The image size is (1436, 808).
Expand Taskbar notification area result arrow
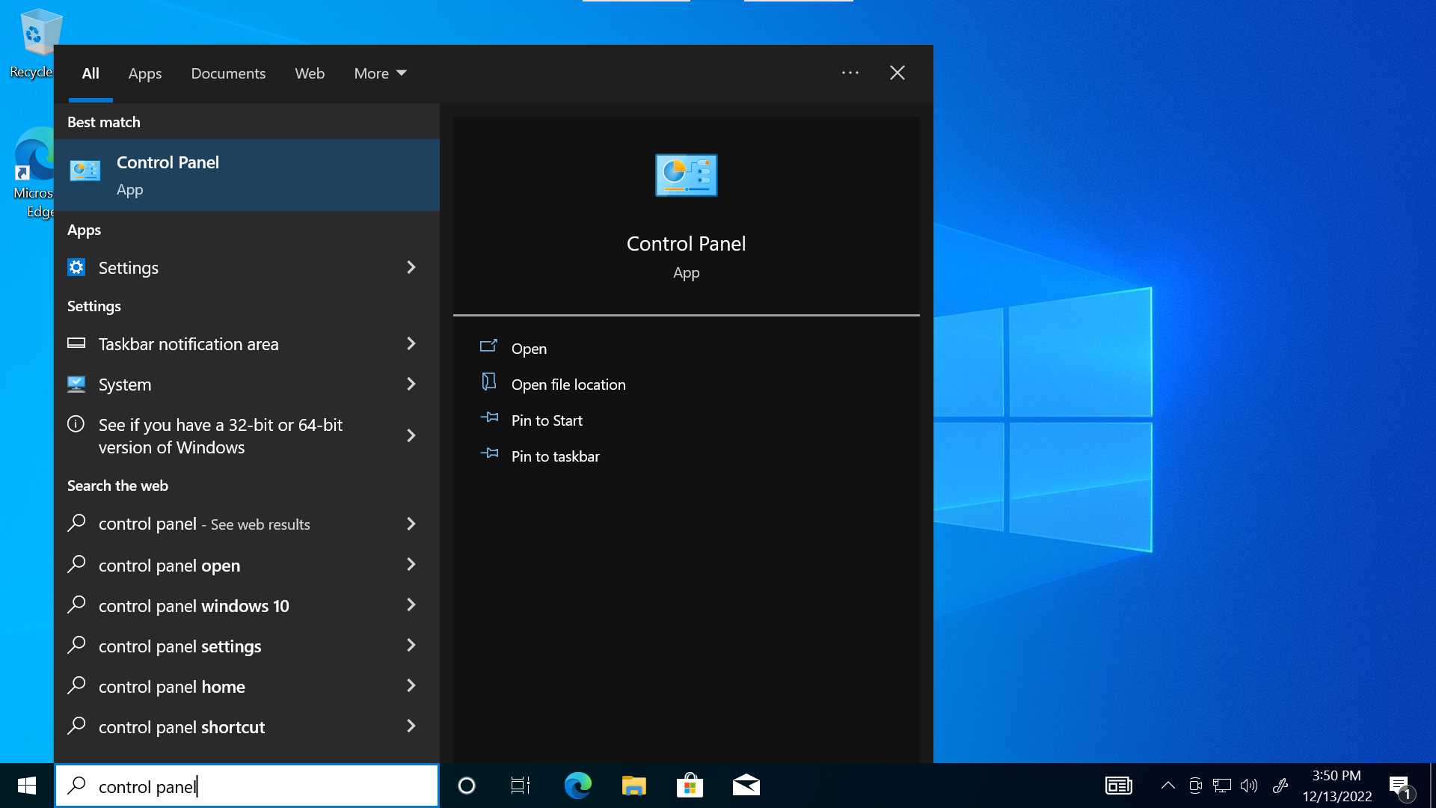click(x=411, y=343)
